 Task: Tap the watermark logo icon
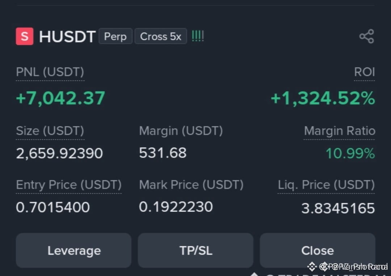point(312,267)
